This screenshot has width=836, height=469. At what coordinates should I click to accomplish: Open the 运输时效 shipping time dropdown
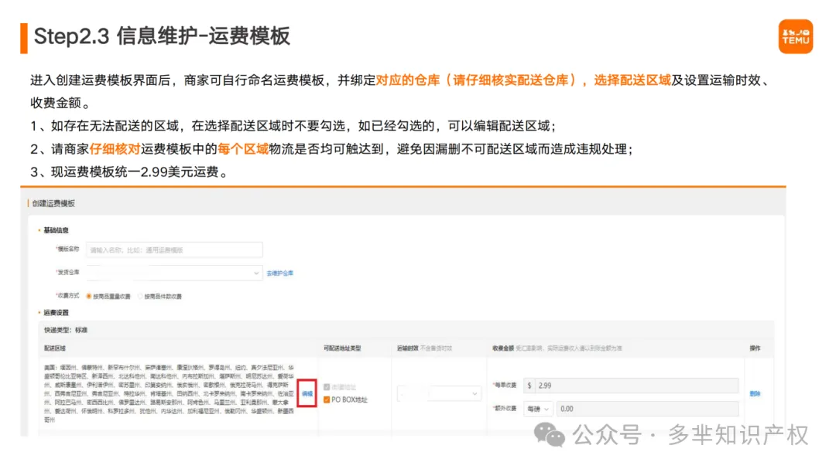(x=439, y=394)
